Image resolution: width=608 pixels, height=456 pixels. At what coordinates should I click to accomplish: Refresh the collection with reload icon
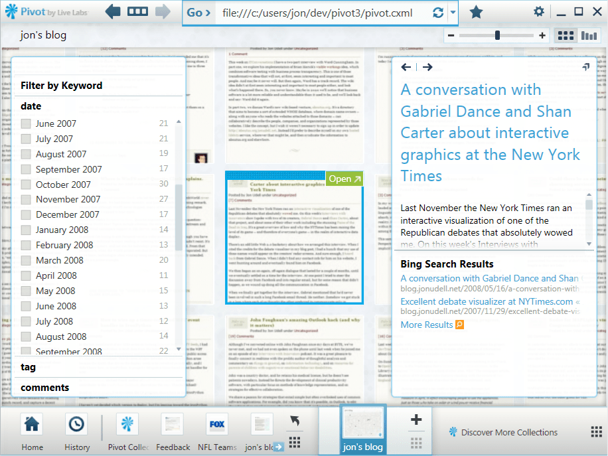click(438, 13)
